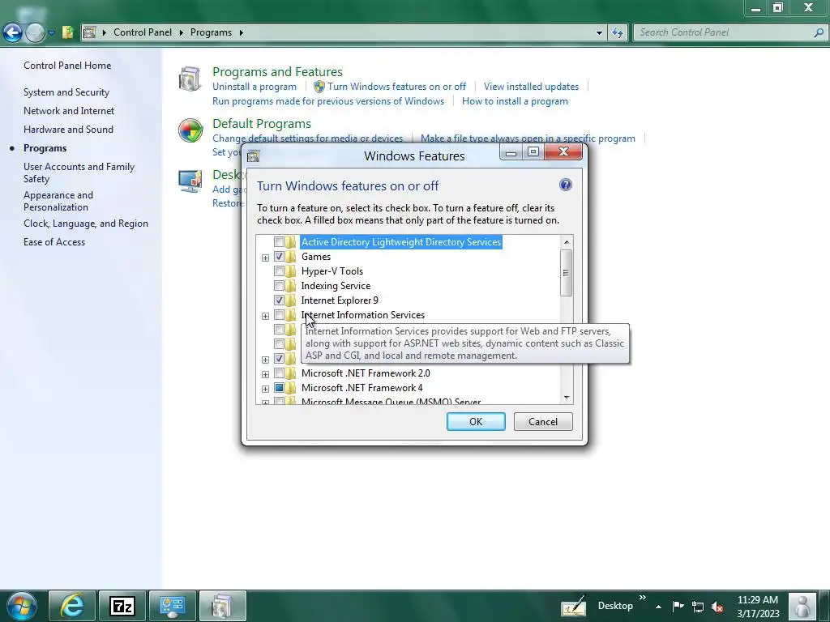Click the Programs and Features icon
830x622 pixels.
(x=190, y=79)
